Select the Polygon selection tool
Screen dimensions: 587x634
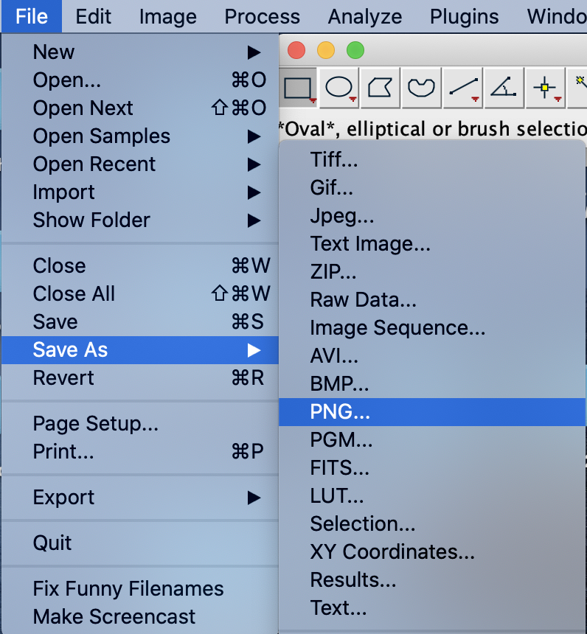pyautogui.click(x=381, y=88)
